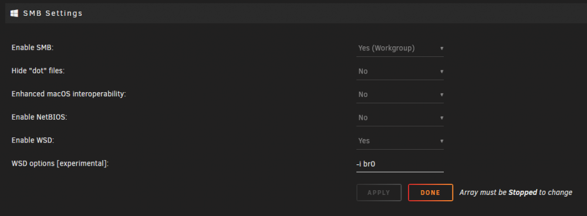Image resolution: width=587 pixels, height=216 pixels.
Task: Click the Apply button
Action: (379, 193)
